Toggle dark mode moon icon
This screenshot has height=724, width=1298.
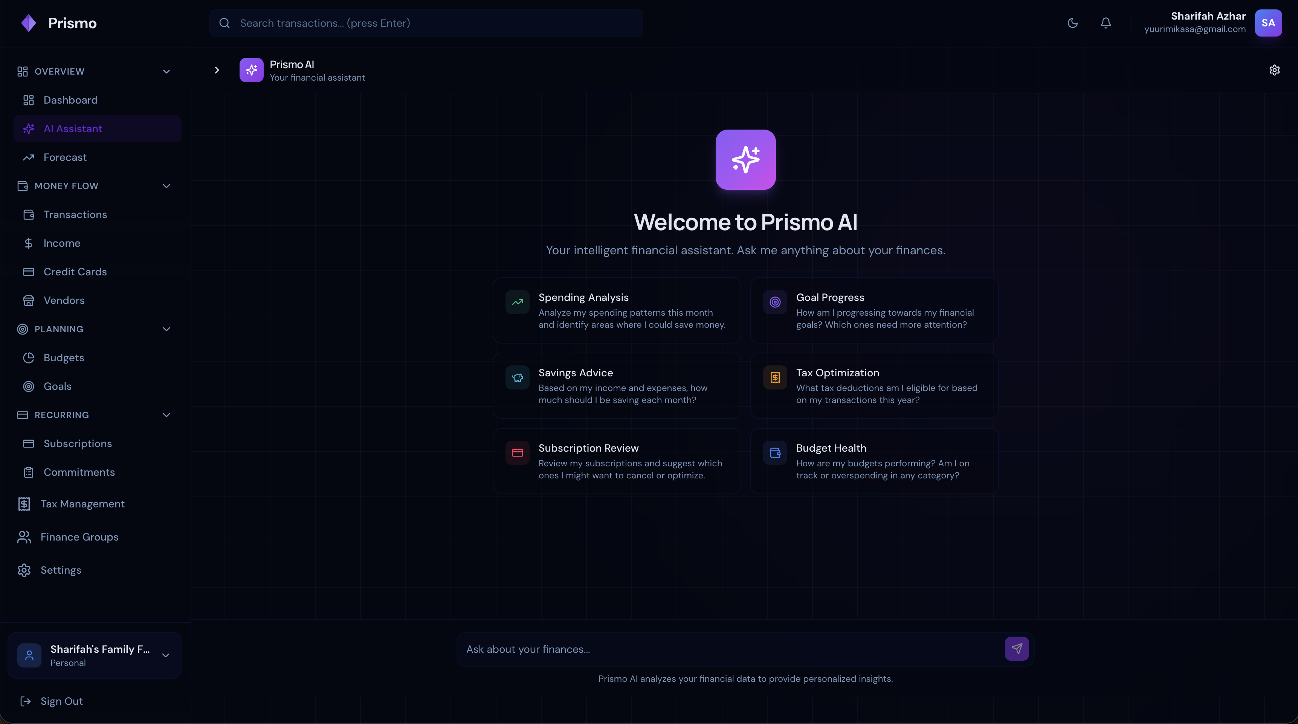click(1072, 23)
